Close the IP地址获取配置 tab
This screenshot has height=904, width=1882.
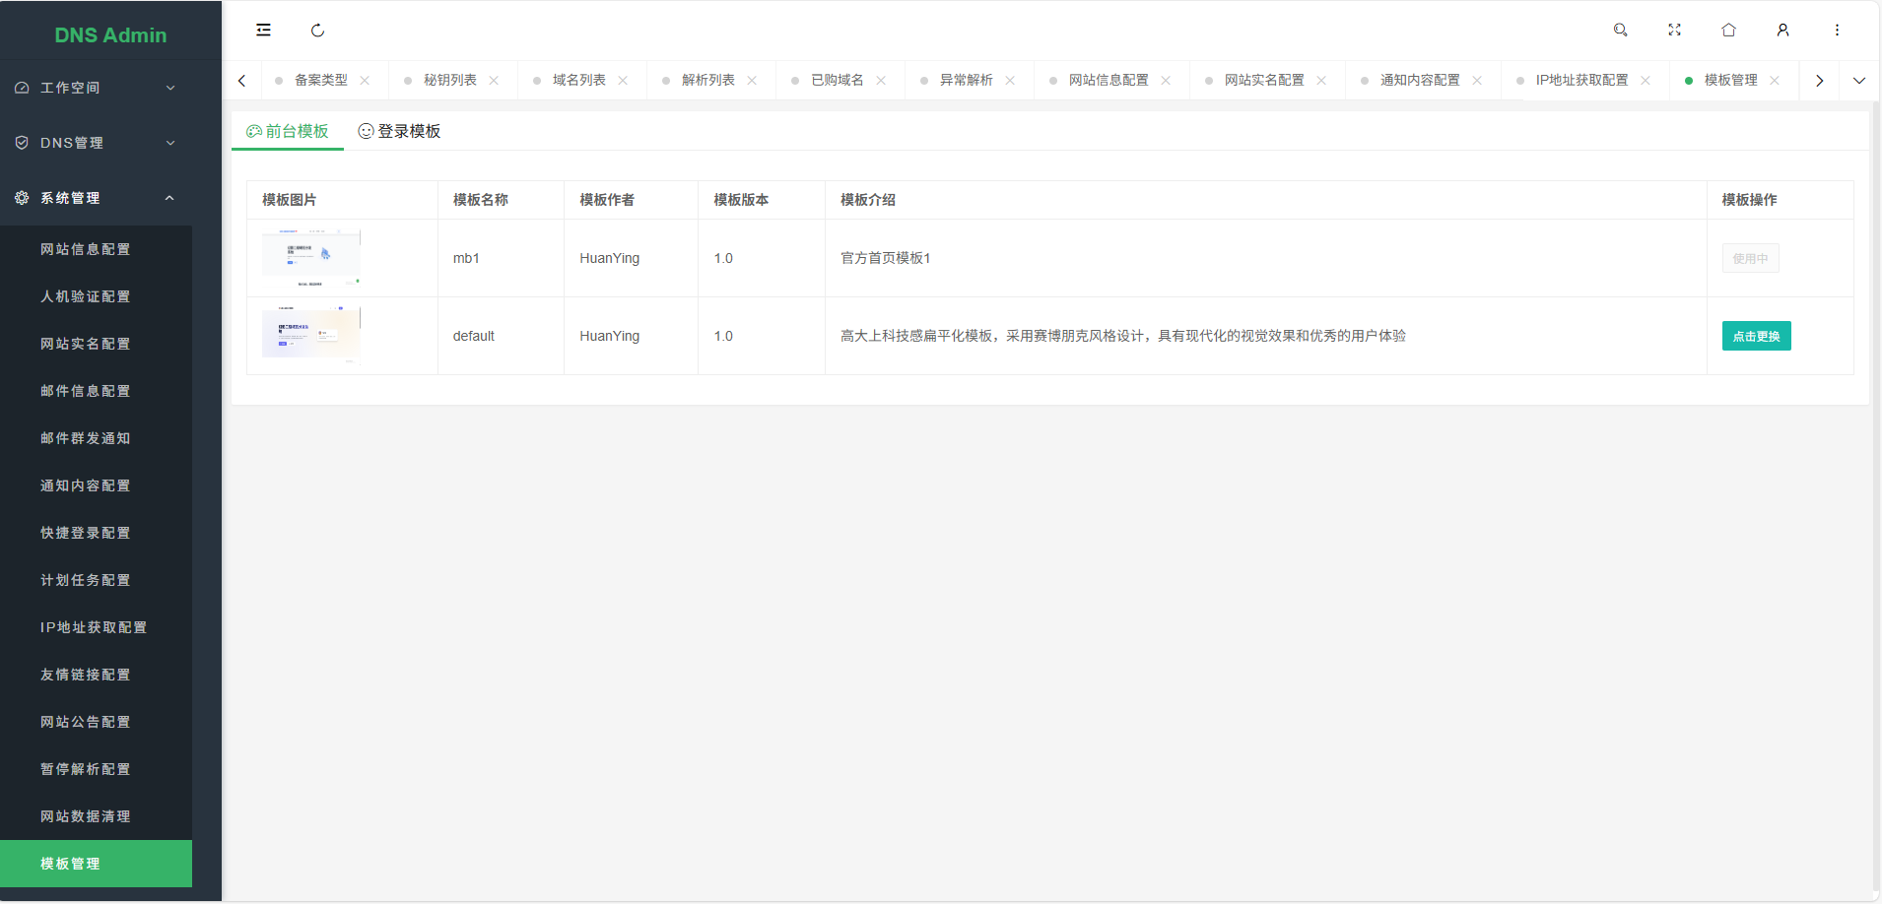point(1646,80)
